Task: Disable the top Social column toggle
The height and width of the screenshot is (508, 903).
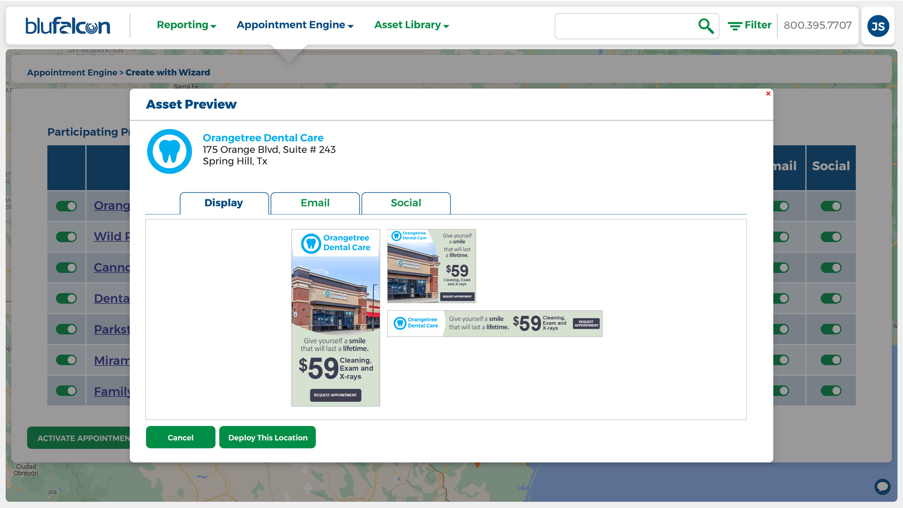Action: coord(831,206)
